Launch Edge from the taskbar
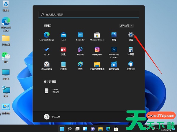 coord(108,129)
